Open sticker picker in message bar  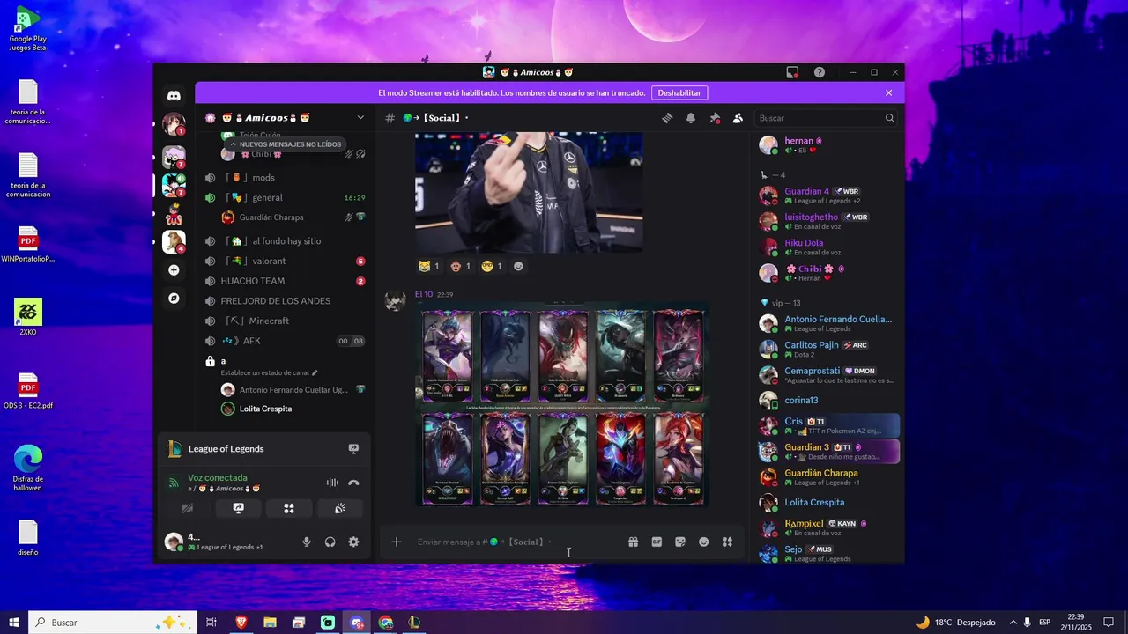pos(680,542)
